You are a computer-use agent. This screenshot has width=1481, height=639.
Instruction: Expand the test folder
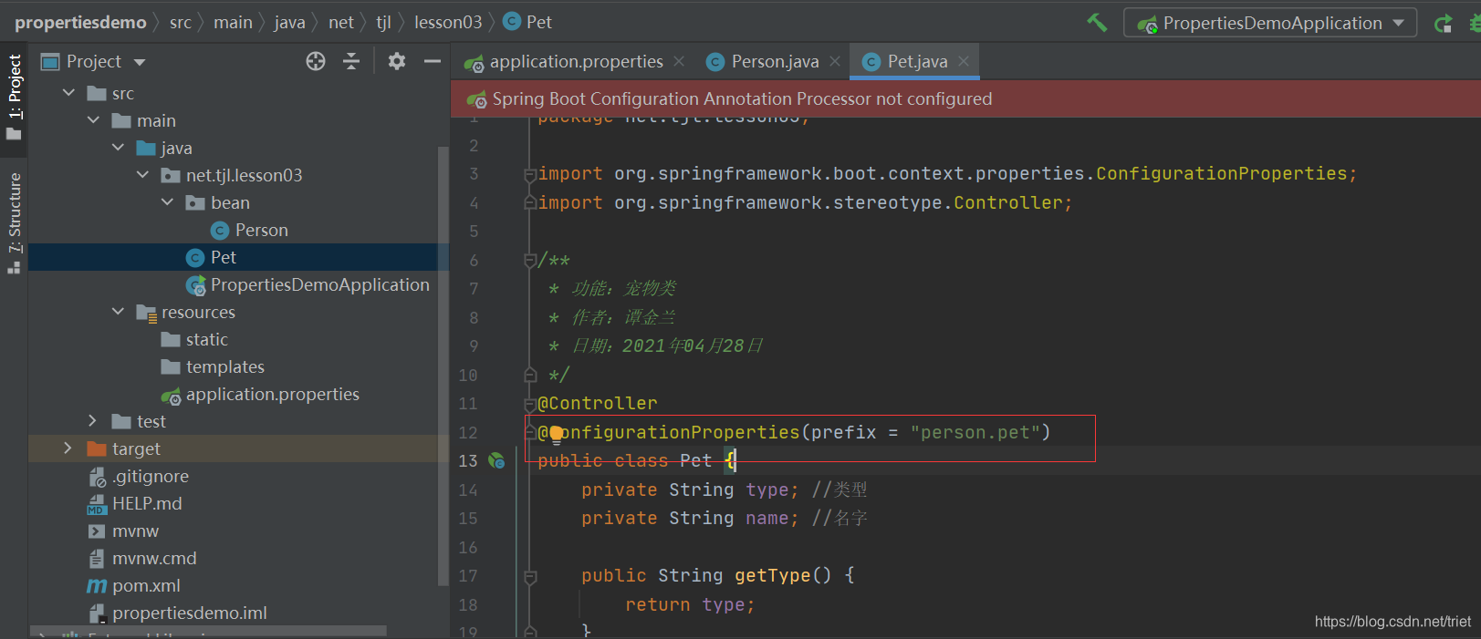(92, 421)
